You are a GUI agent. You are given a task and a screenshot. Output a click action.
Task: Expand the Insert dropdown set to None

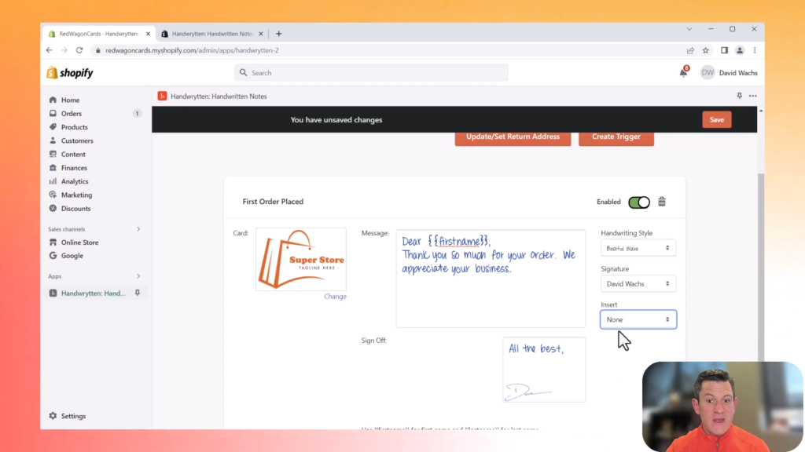tap(638, 319)
